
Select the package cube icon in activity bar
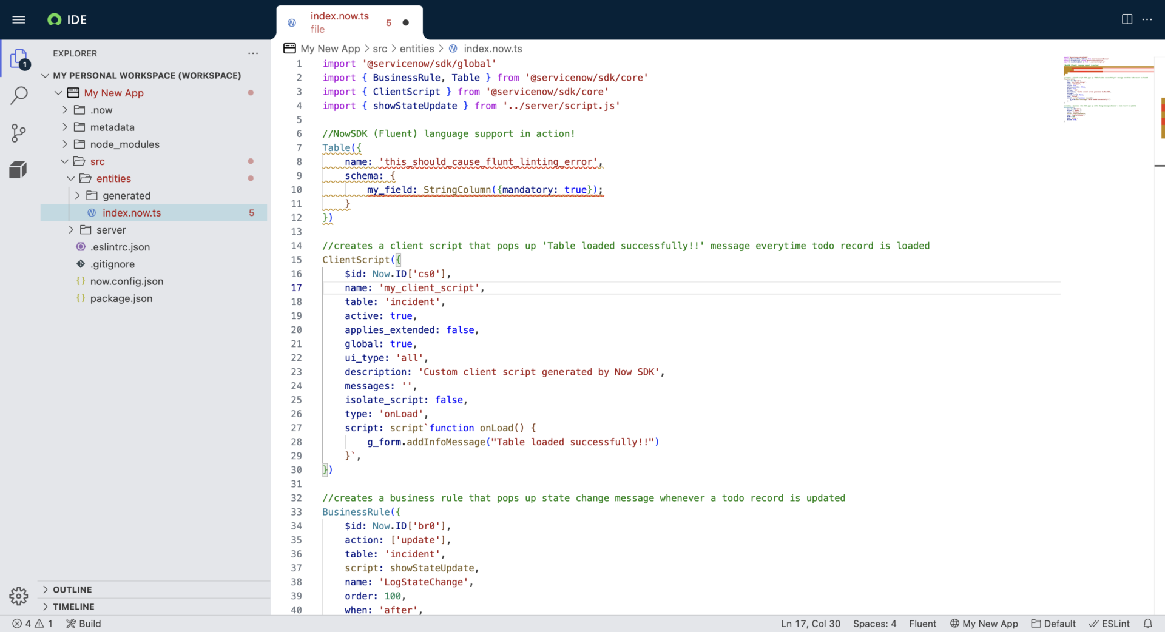click(x=19, y=170)
